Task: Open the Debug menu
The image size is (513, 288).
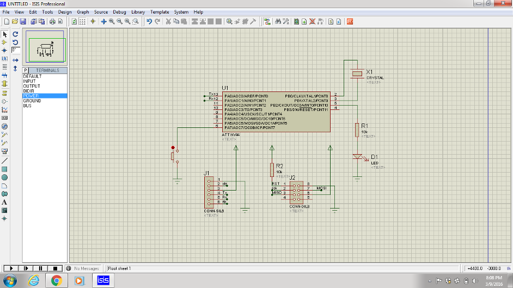Action: [119, 12]
